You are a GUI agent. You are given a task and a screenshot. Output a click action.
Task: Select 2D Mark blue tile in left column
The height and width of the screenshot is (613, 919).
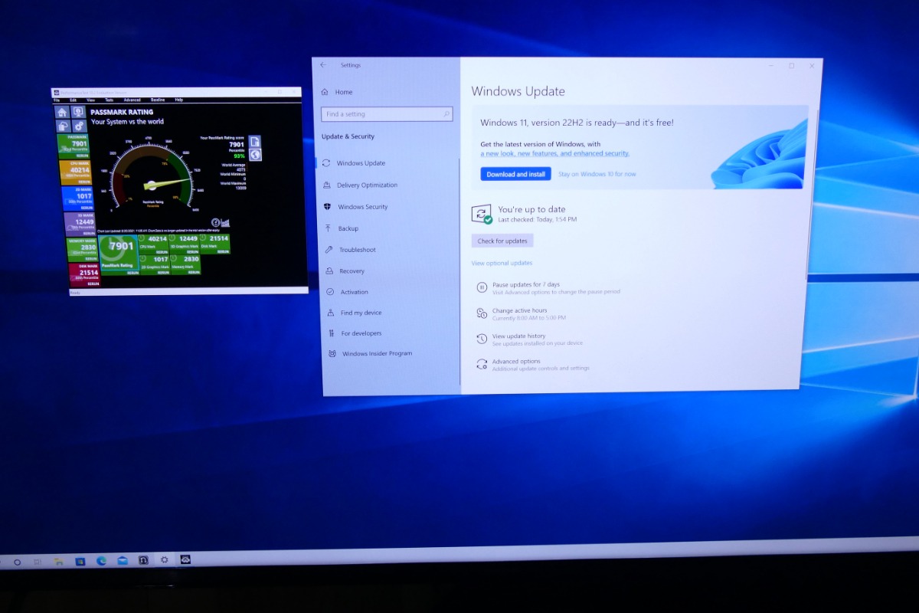[77, 198]
